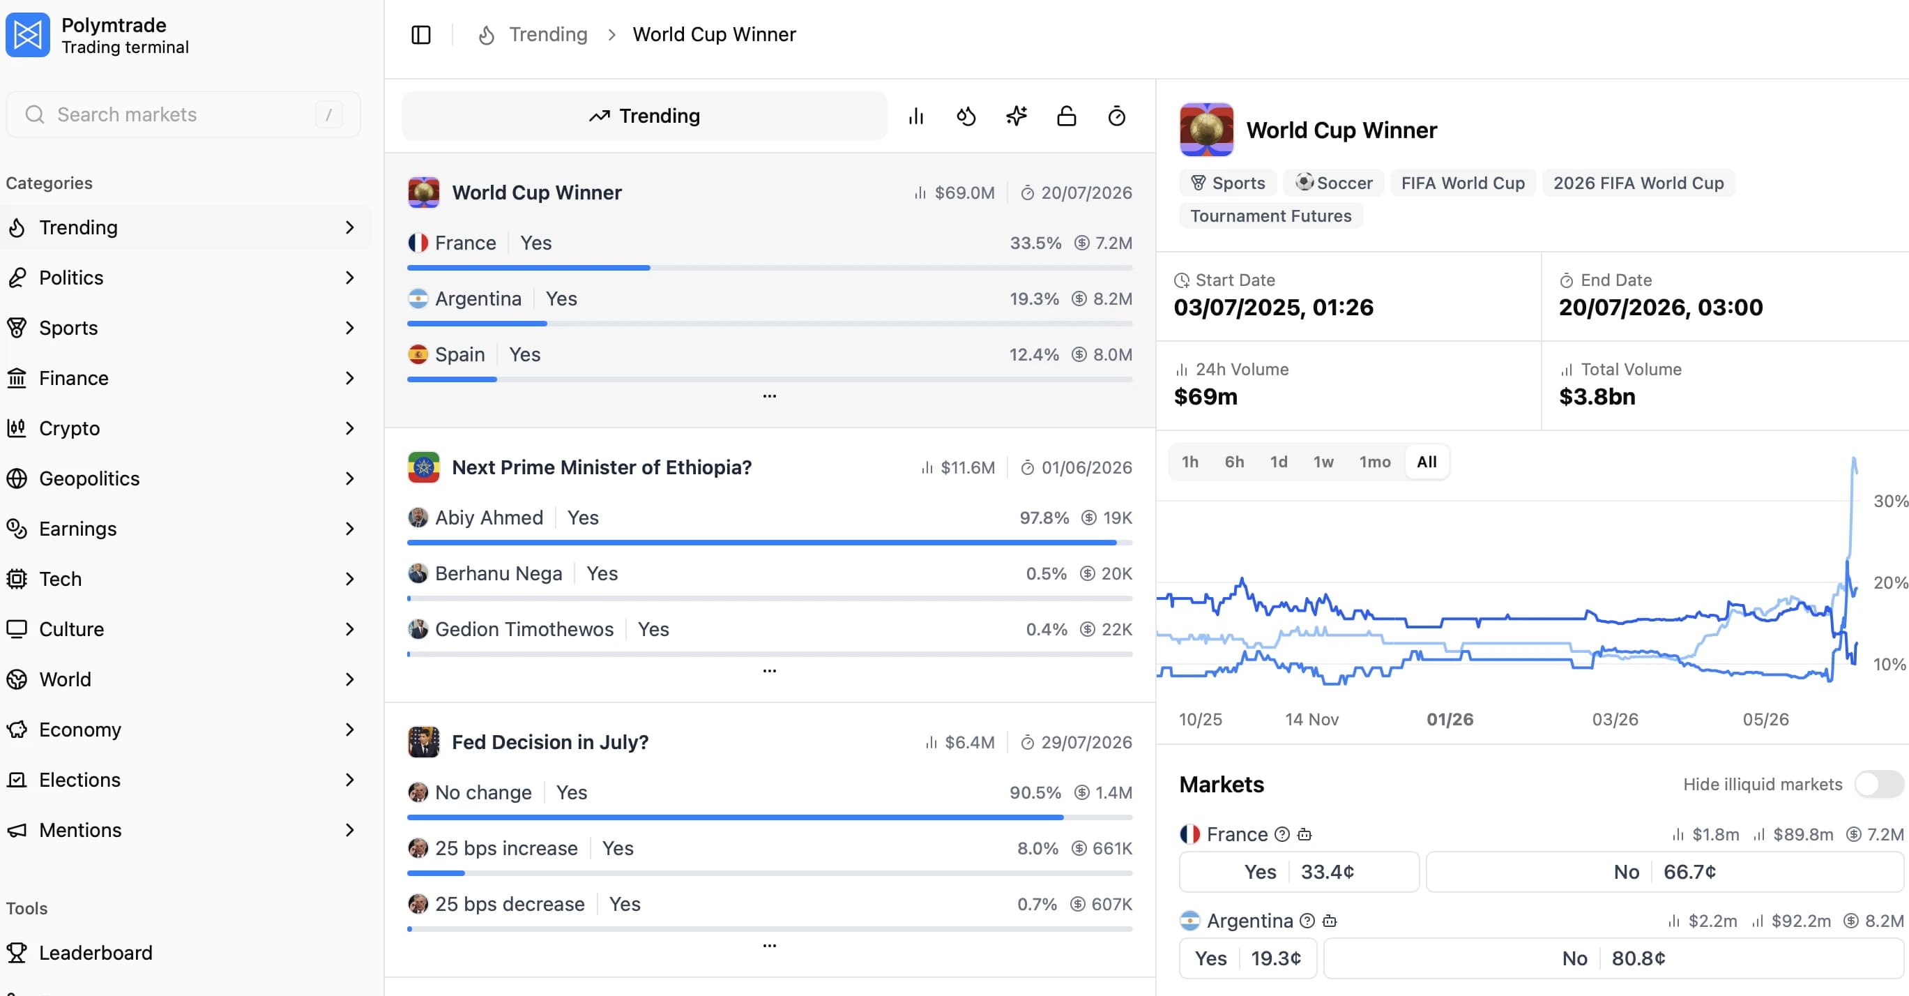1909x996 pixels.
Task: Click the Sports tag chip
Action: 1228,183
